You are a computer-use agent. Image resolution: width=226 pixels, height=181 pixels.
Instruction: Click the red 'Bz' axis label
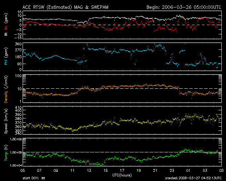(x=6, y=28)
